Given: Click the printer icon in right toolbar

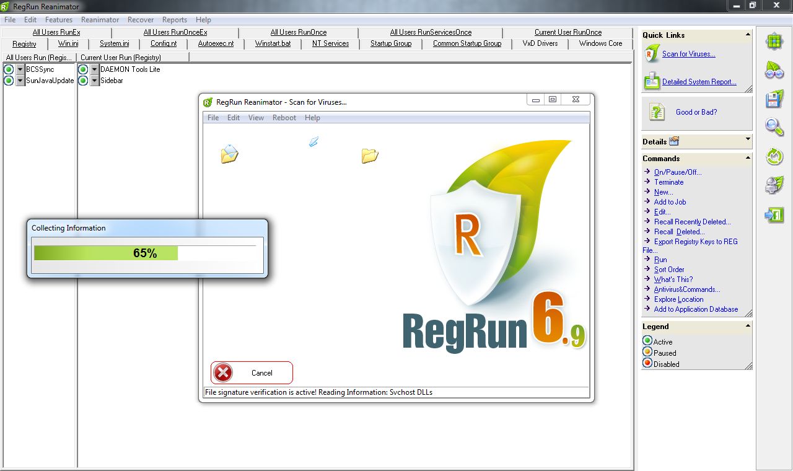Looking at the screenshot, I should coord(774,185).
